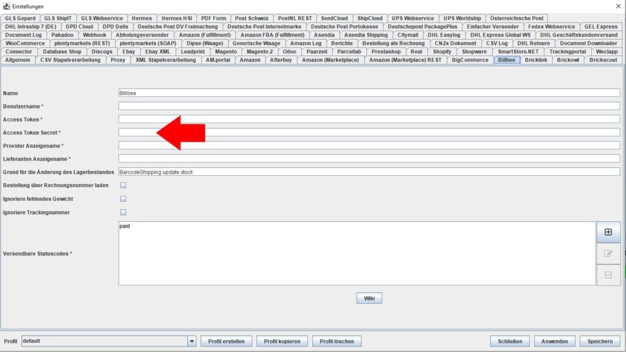The height and width of the screenshot is (352, 626).
Task: Open the DHL Retoure tab
Action: coord(533,43)
